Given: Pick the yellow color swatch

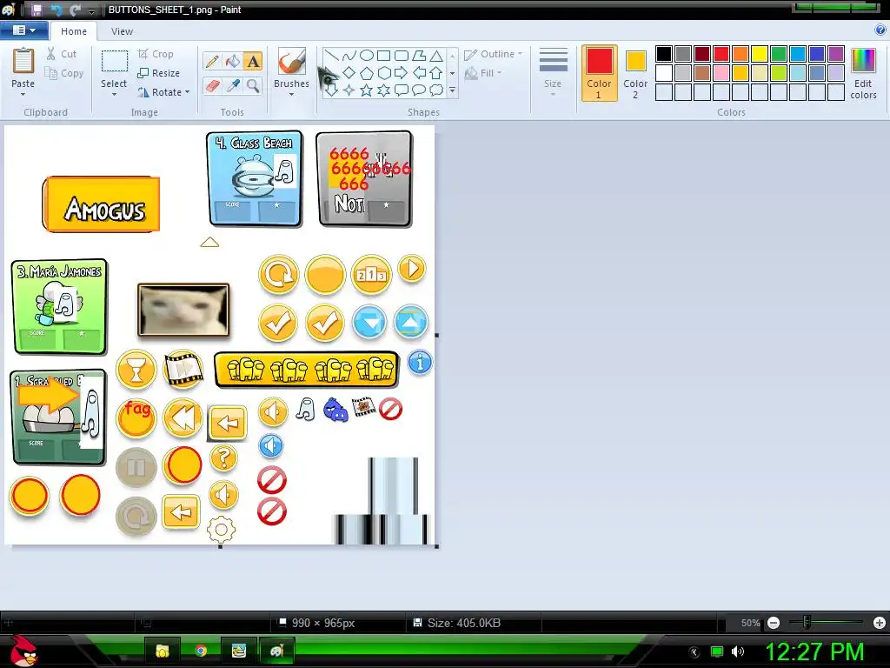Looking at the screenshot, I should coord(760,54).
